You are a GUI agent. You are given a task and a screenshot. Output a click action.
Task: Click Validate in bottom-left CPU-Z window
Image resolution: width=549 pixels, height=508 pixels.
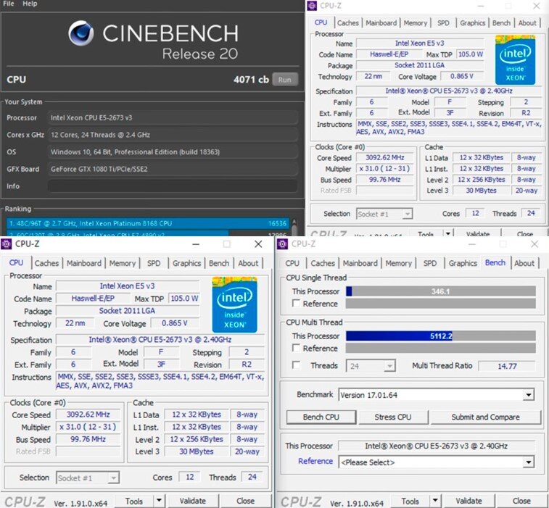(193, 501)
